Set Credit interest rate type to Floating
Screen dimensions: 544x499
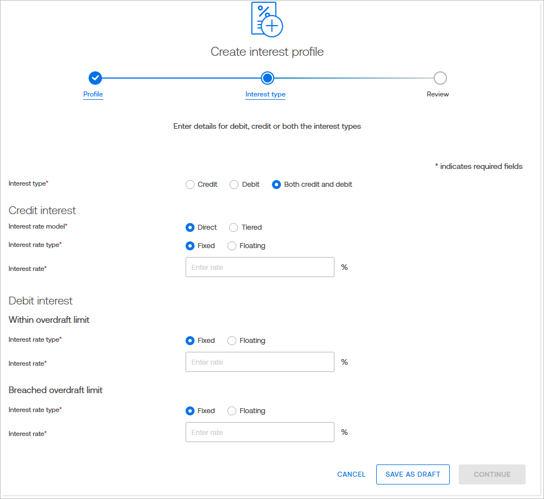pos(232,246)
